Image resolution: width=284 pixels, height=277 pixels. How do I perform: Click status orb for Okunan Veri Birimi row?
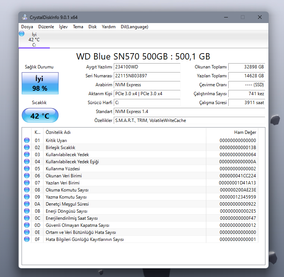[x=27, y=175]
